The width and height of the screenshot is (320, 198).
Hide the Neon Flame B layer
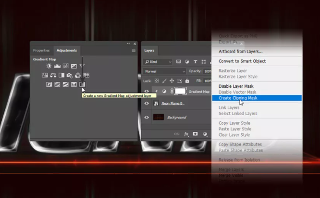[x=147, y=104]
